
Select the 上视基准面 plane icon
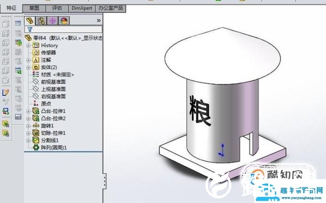[36, 89]
